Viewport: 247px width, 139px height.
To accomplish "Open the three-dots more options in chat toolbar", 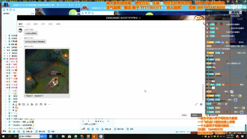I will click(x=49, y=104).
